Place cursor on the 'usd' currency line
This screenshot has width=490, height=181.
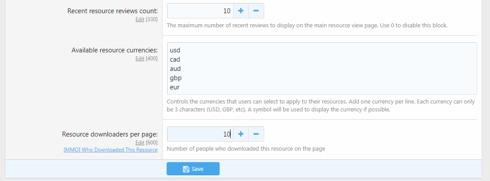(x=175, y=50)
